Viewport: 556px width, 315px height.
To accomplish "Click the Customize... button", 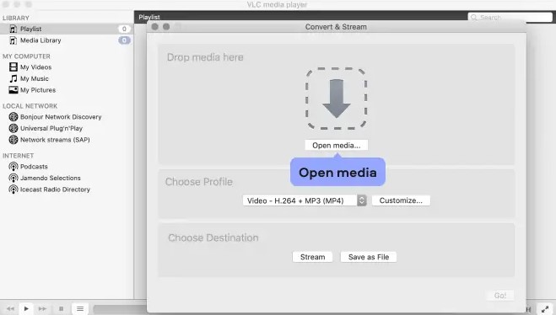I will pos(401,200).
